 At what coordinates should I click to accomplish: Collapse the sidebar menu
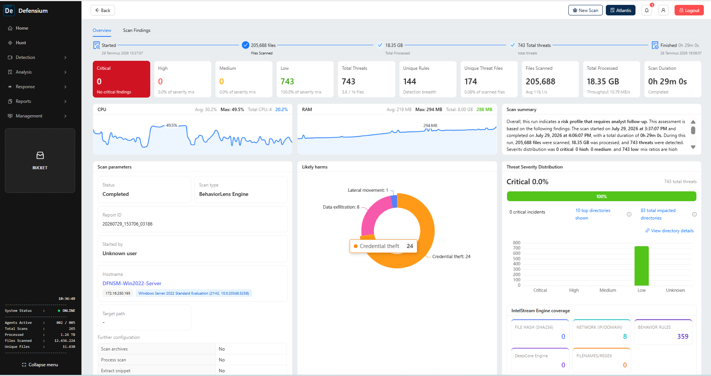(40, 365)
